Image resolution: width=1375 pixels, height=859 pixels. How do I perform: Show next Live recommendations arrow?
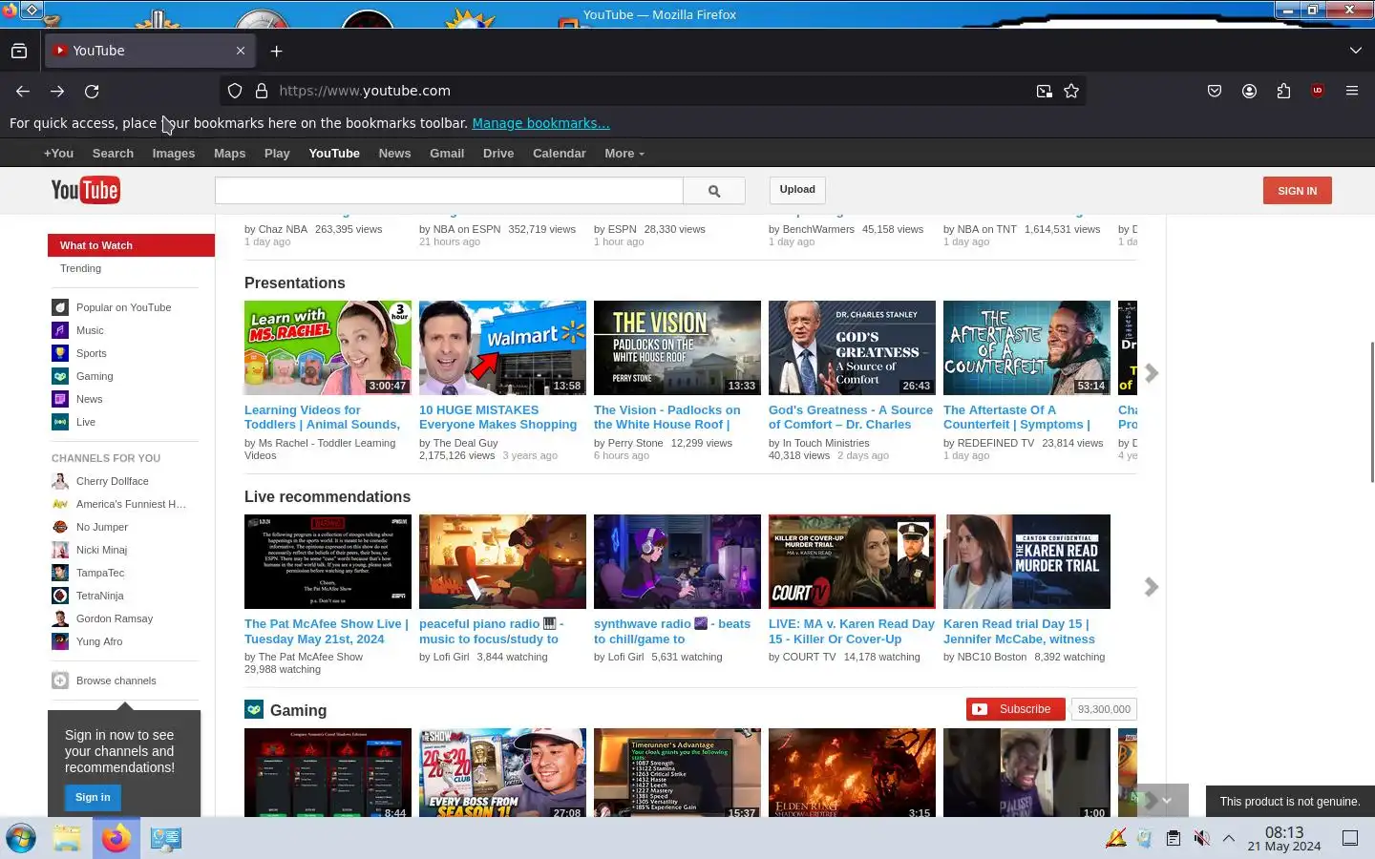coord(1151,587)
